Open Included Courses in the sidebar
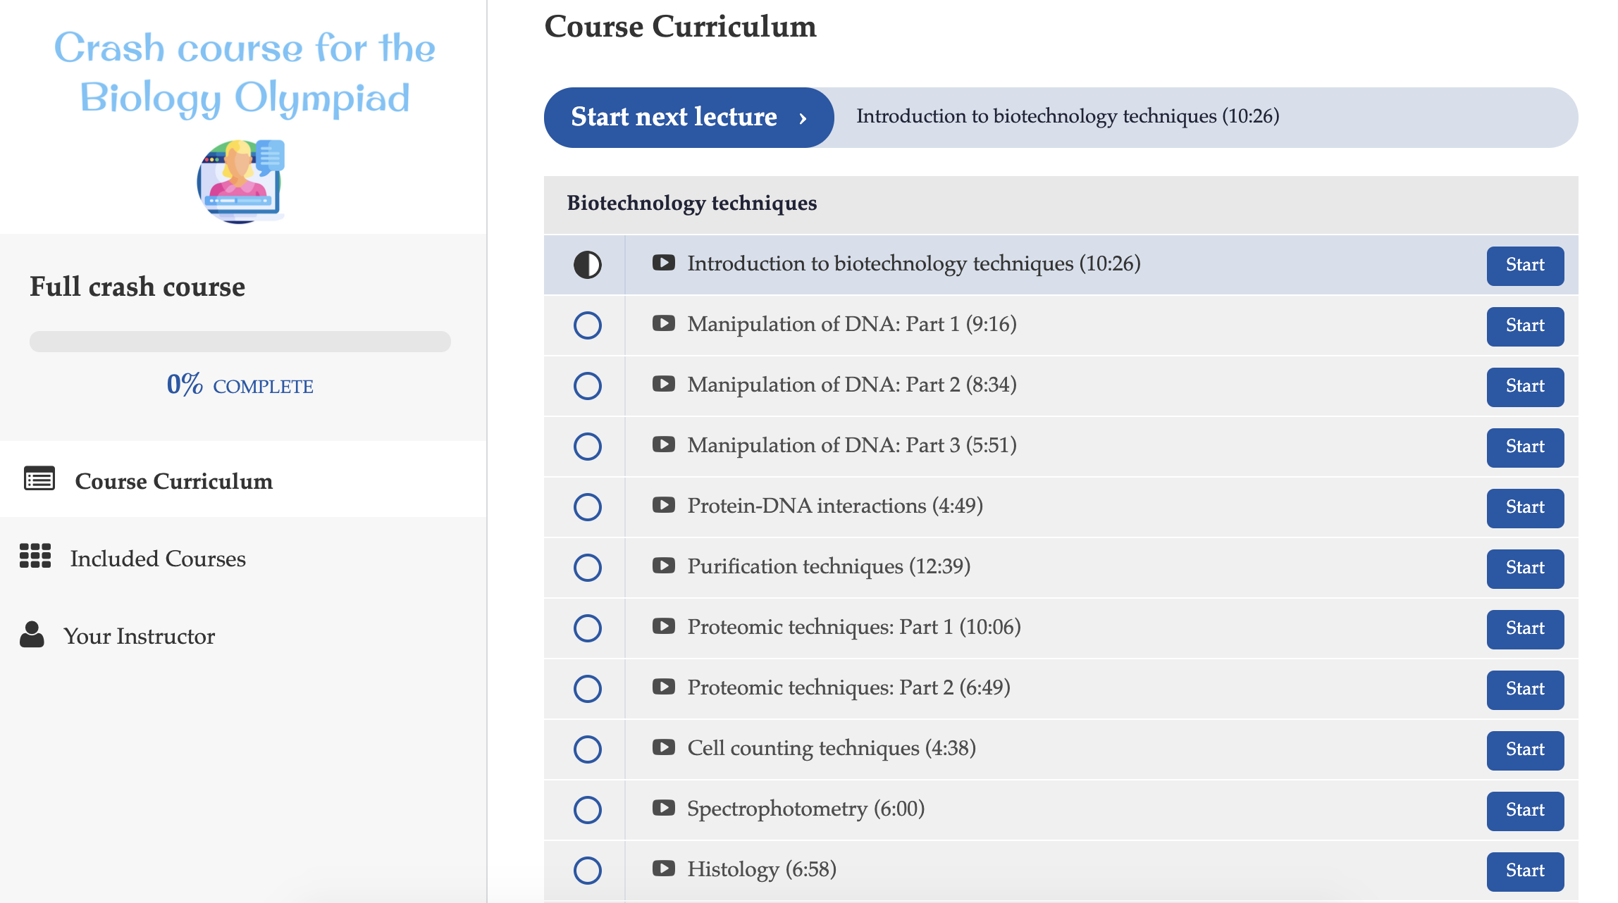This screenshot has width=1618, height=903. 243,557
